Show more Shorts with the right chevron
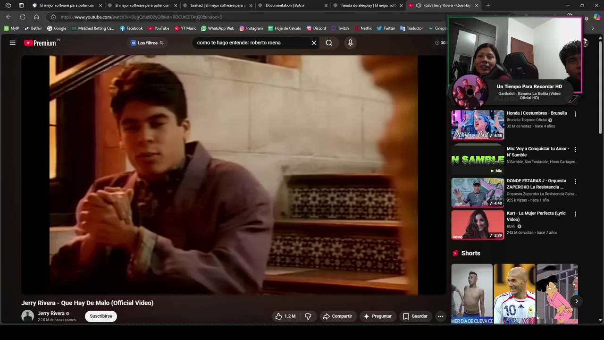Viewport: 604px width, 340px height. tap(576, 301)
